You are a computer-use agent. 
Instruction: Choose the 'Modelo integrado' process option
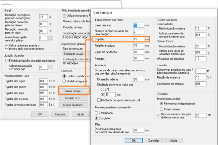(x=64, y=81)
